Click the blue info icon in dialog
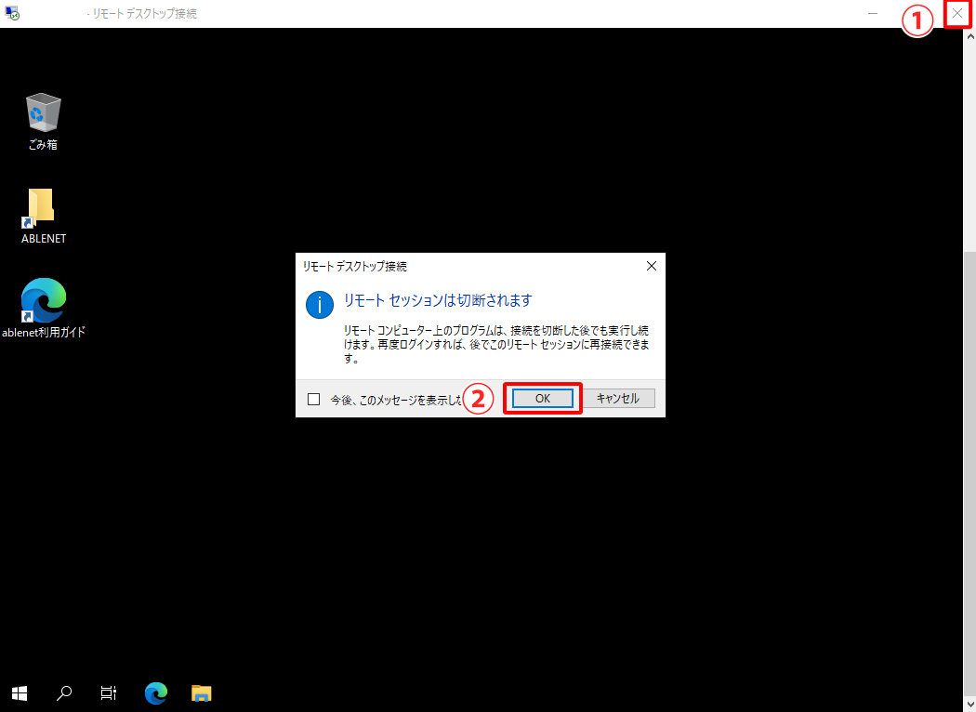Viewport: 976px width, 712px height. tap(319, 304)
